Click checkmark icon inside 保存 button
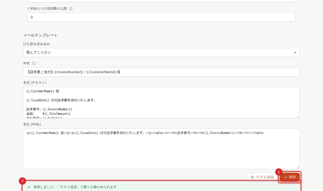The width and height of the screenshot is (323, 191). pos(285,177)
